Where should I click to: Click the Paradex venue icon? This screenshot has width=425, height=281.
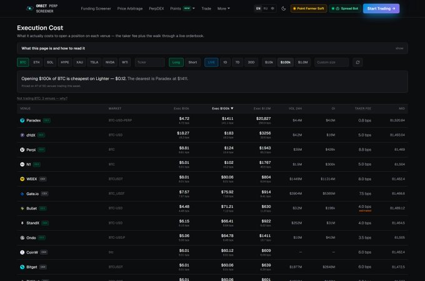click(x=22, y=120)
